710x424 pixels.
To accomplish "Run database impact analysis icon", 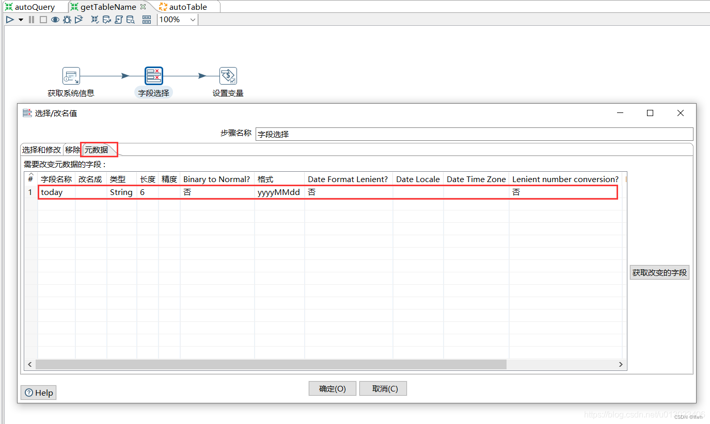I will 107,20.
